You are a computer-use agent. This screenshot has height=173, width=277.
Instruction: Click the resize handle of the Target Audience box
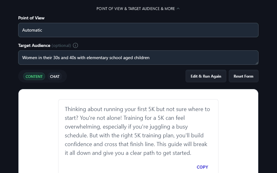pyautogui.click(x=256, y=63)
